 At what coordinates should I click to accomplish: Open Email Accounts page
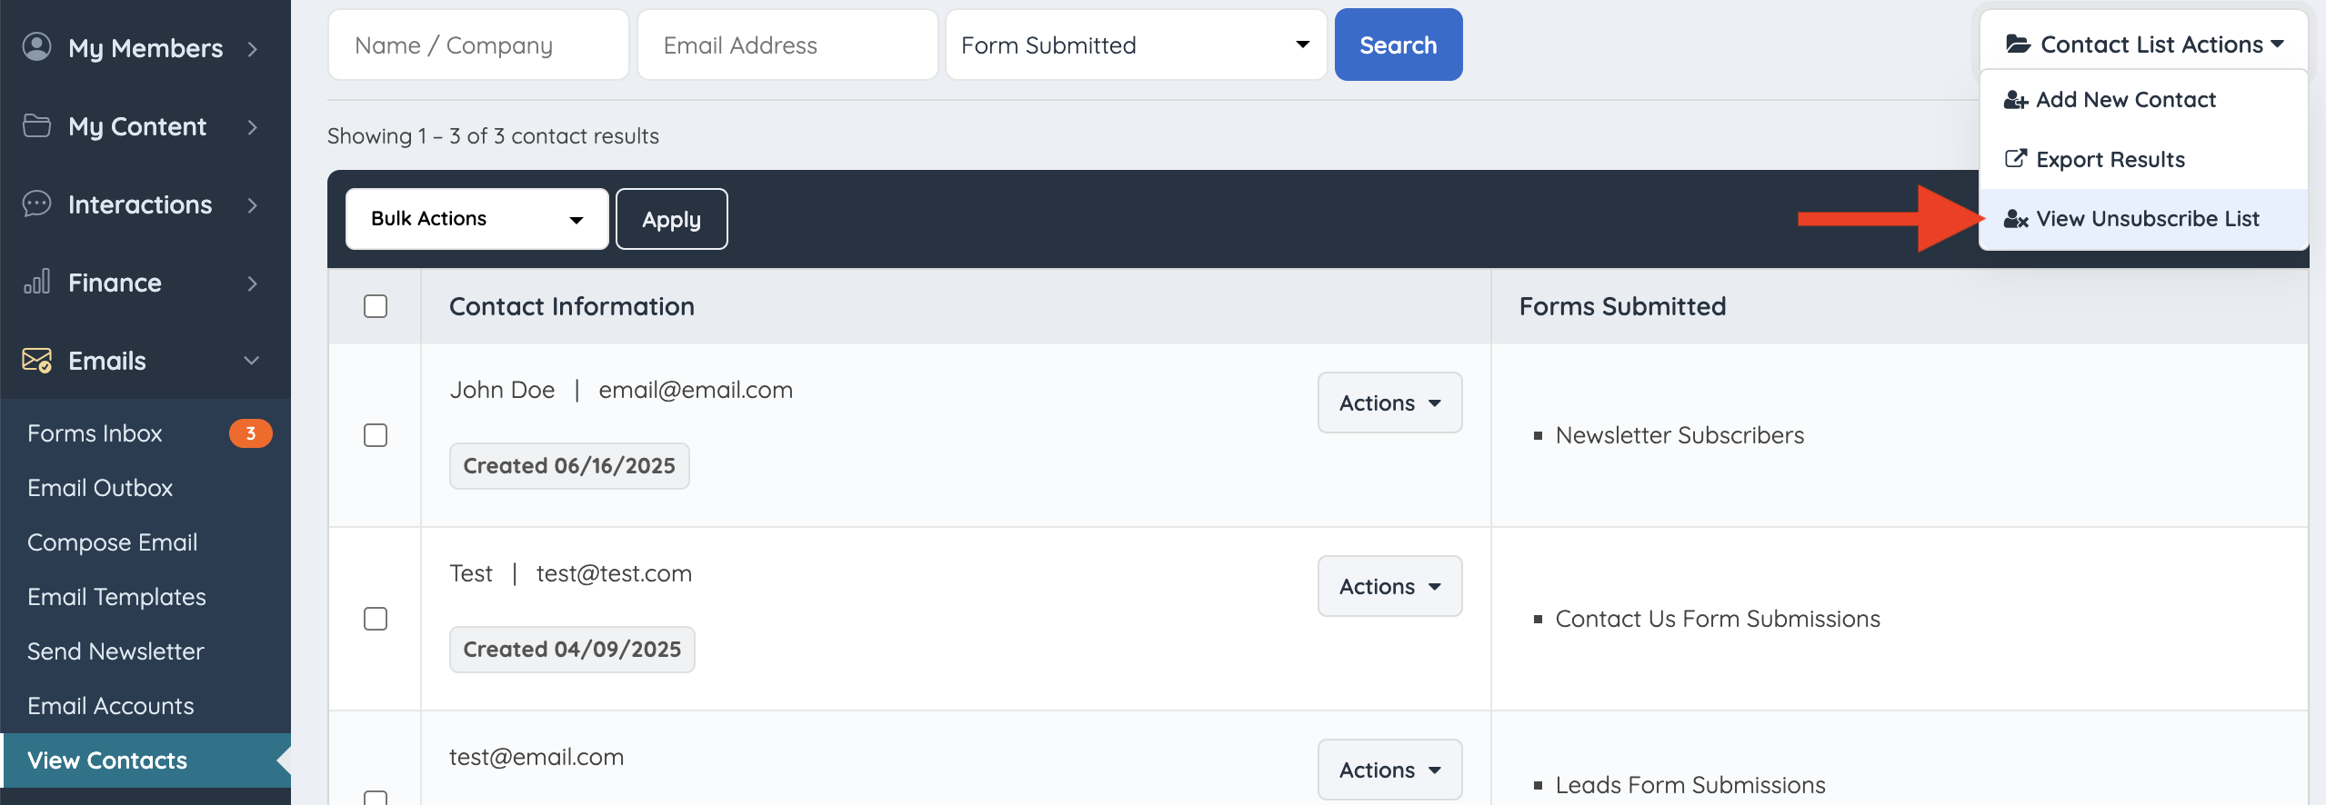(x=110, y=706)
